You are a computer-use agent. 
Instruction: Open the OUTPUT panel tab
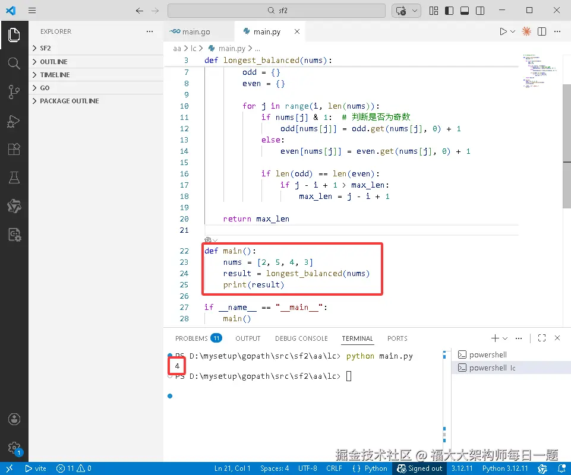coord(248,338)
